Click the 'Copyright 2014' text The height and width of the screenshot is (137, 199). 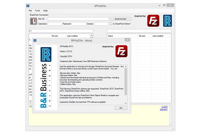coord(66,56)
